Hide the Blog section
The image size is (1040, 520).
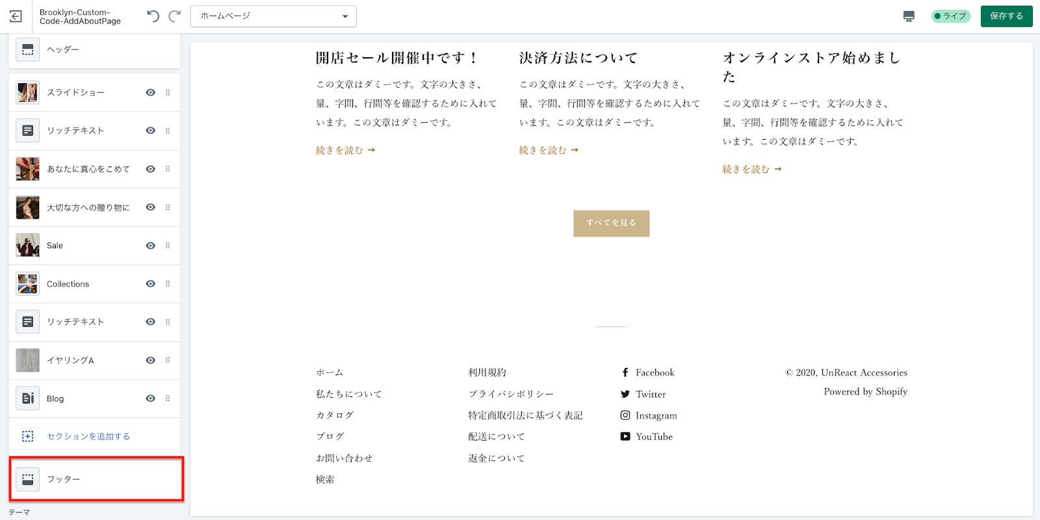(150, 398)
